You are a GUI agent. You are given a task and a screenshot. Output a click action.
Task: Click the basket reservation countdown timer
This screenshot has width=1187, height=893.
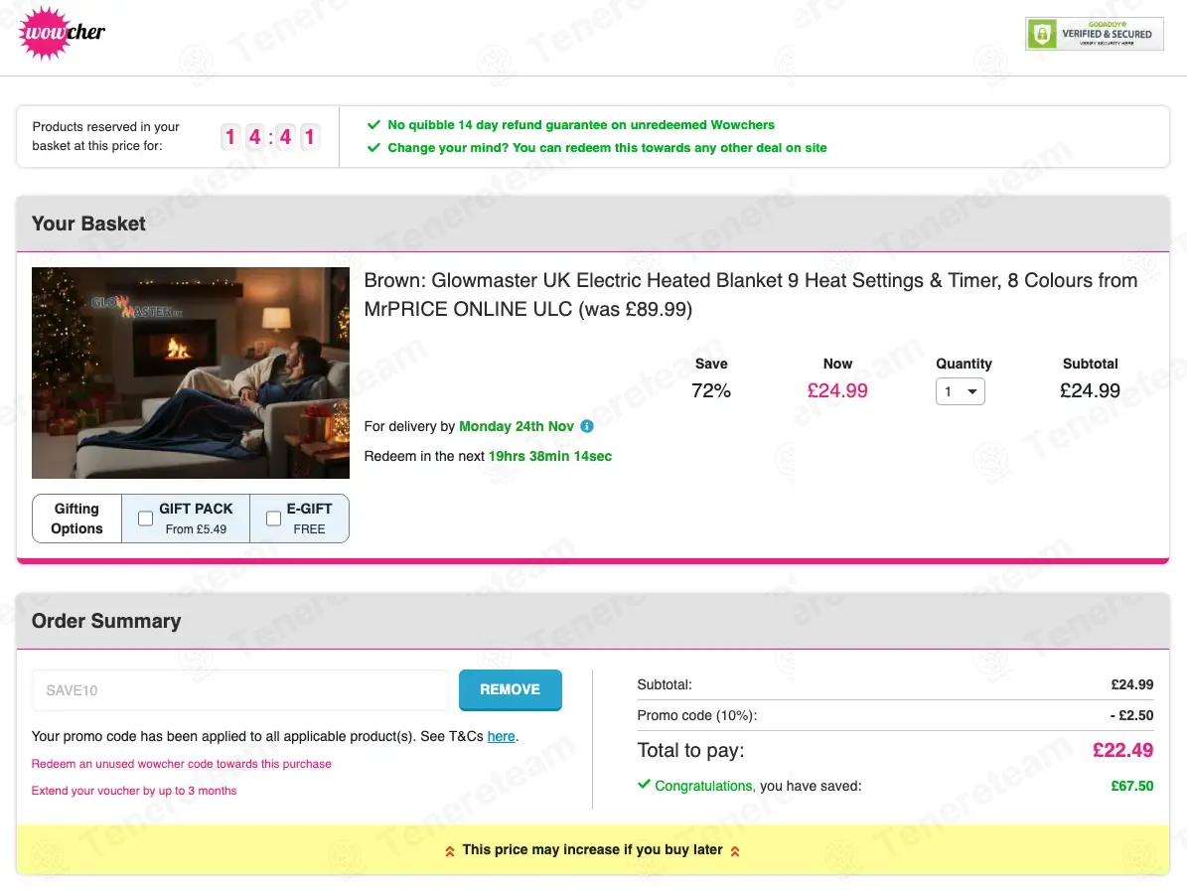point(269,137)
